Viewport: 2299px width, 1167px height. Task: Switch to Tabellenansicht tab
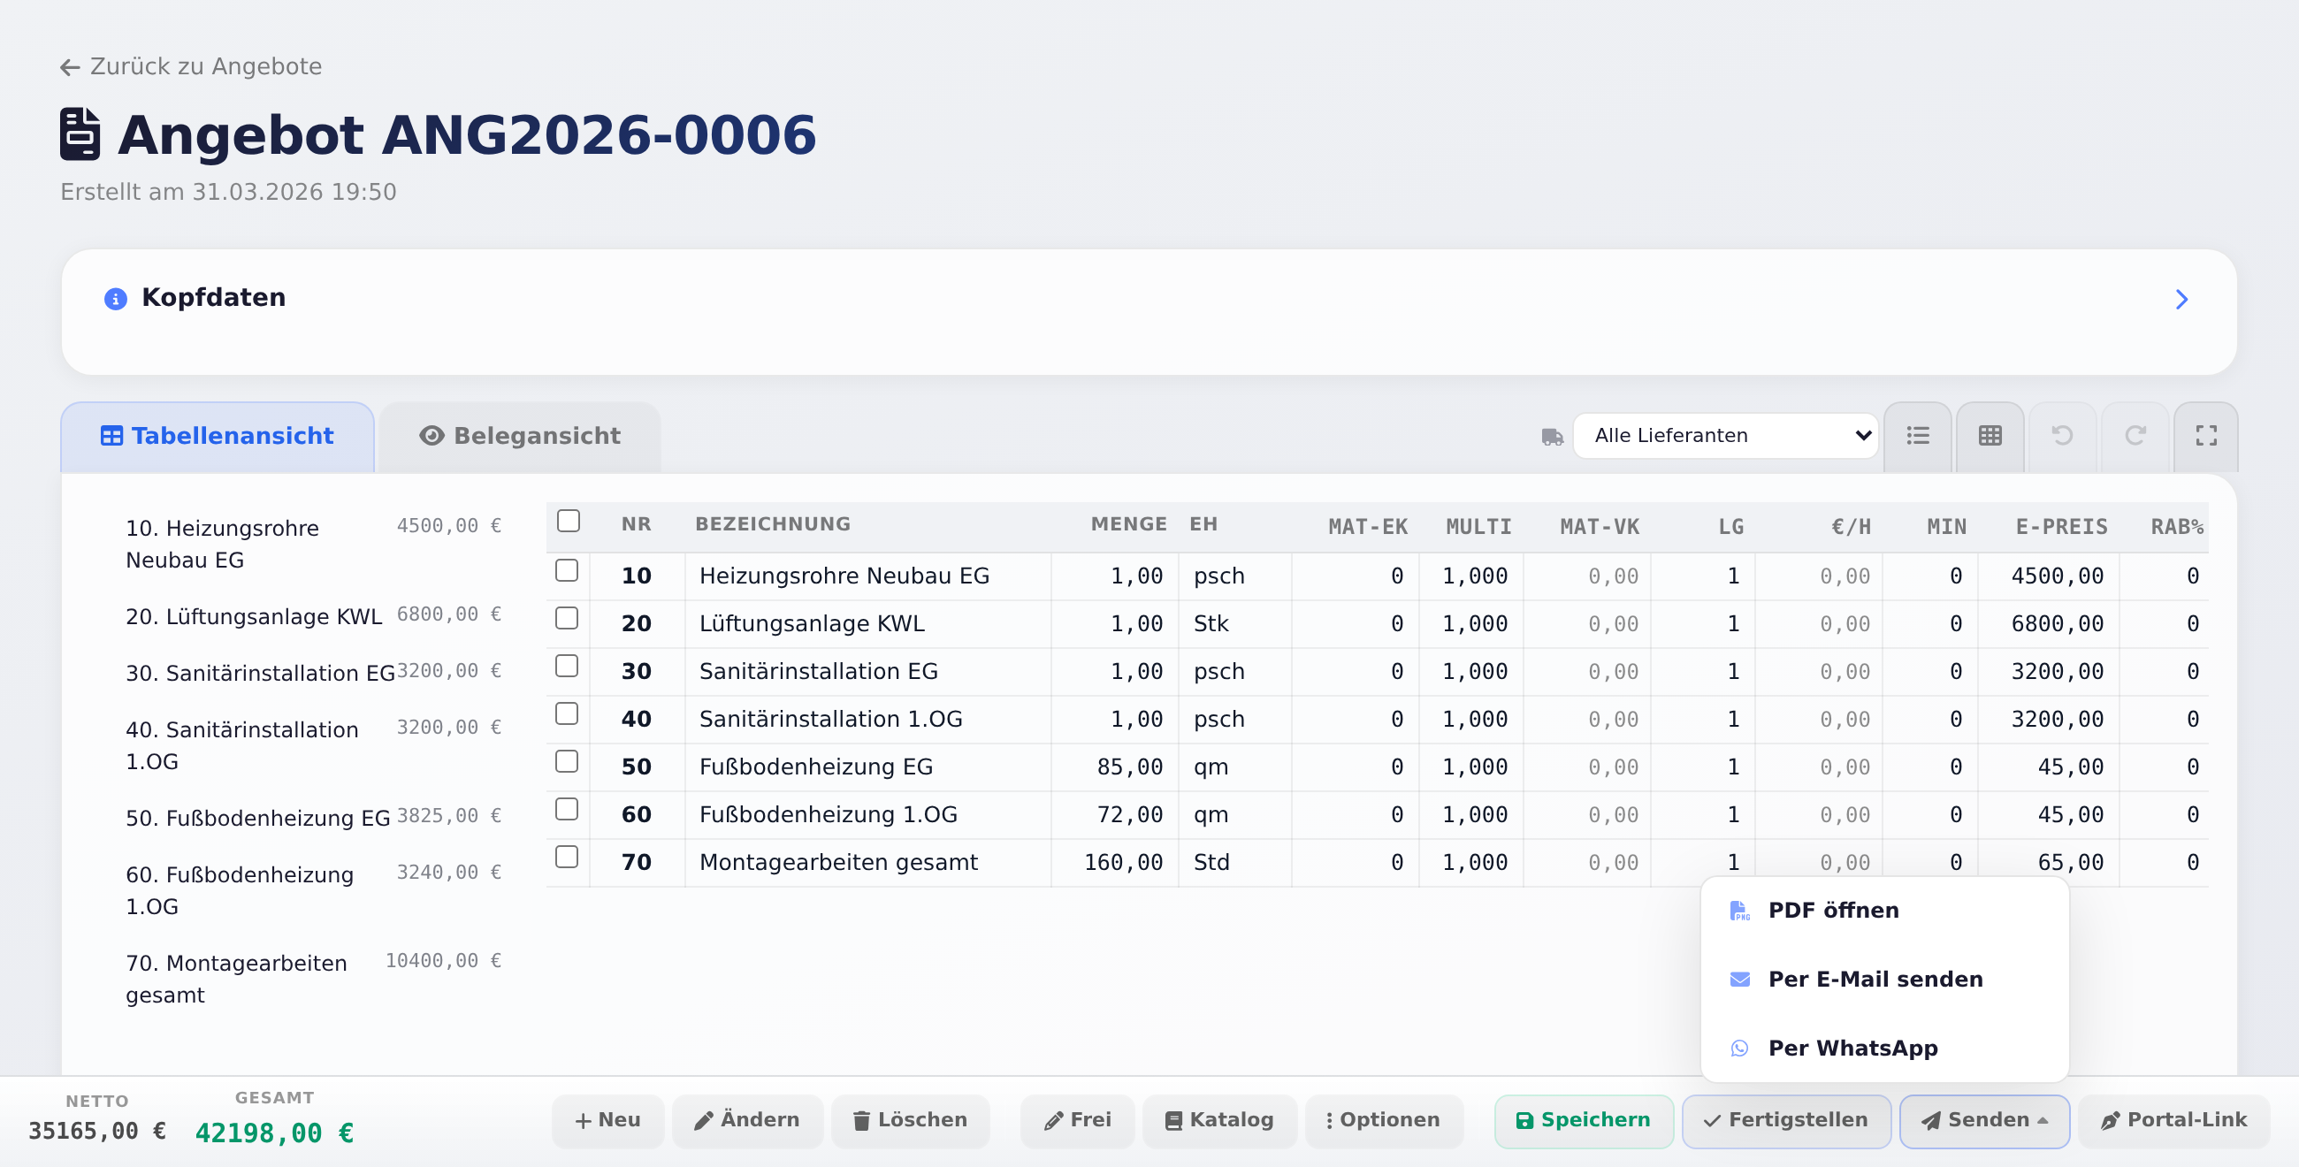click(x=217, y=437)
